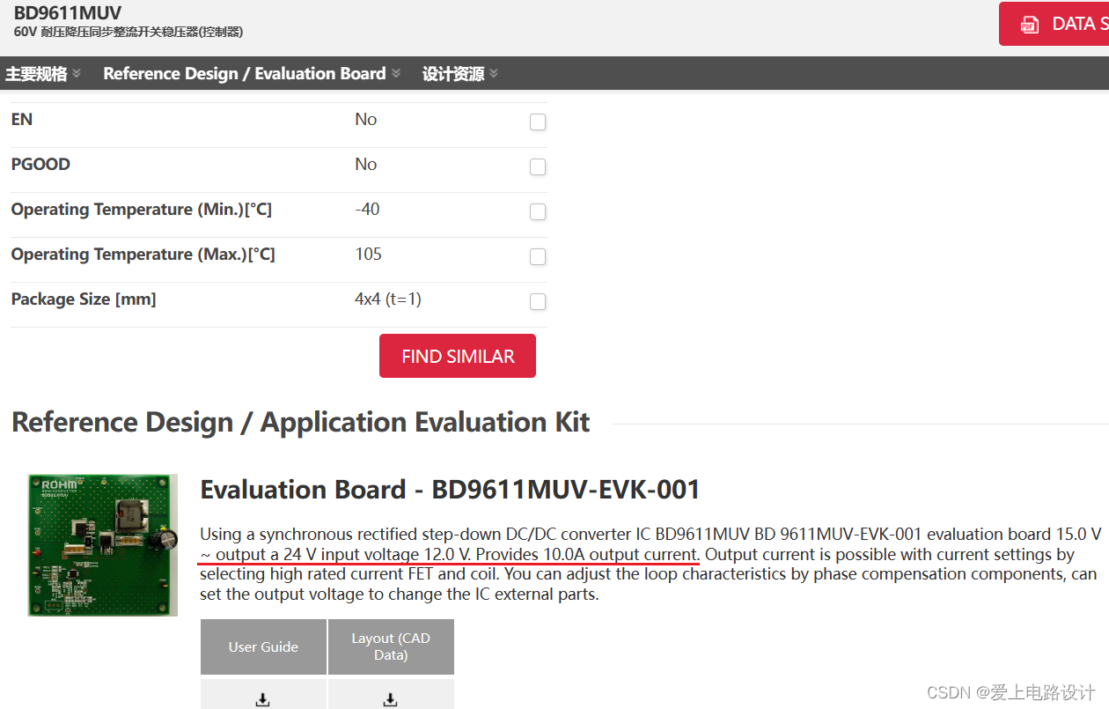Click the PGOOD value 'No'
1109x709 pixels.
pyautogui.click(x=366, y=165)
